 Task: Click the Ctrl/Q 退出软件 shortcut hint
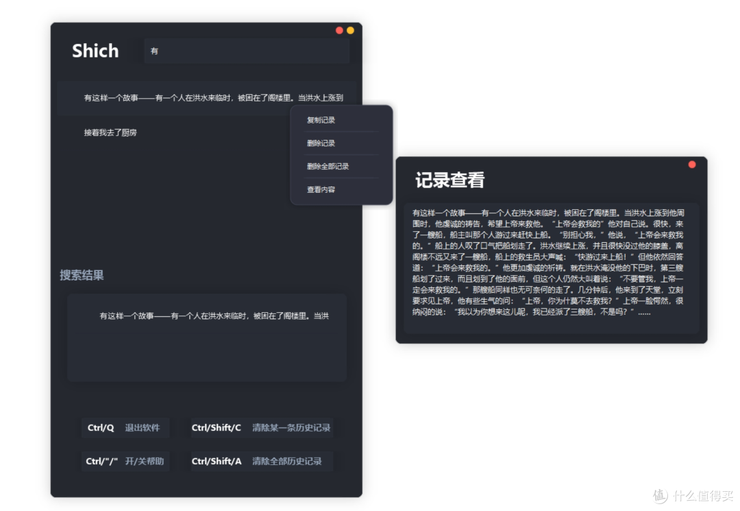(x=125, y=428)
